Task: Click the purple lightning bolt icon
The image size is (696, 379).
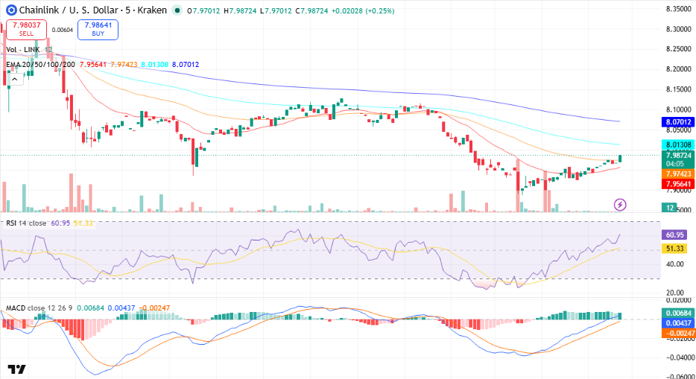Action: tap(620, 204)
